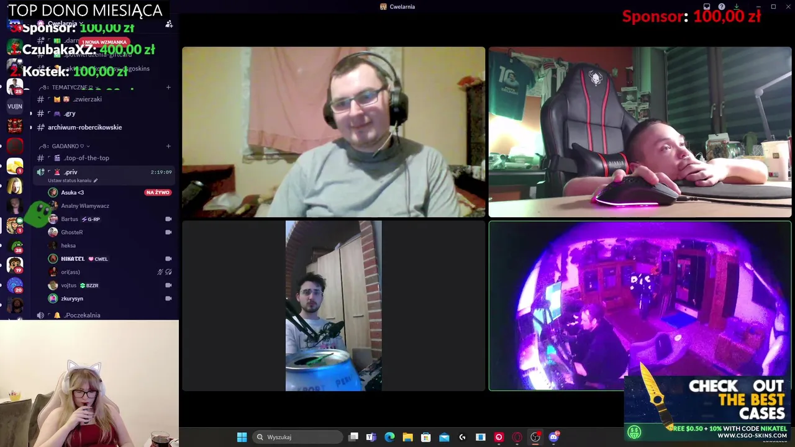The height and width of the screenshot is (447, 795).
Task: Open the Mail app from the taskbar
Action: pos(444,437)
